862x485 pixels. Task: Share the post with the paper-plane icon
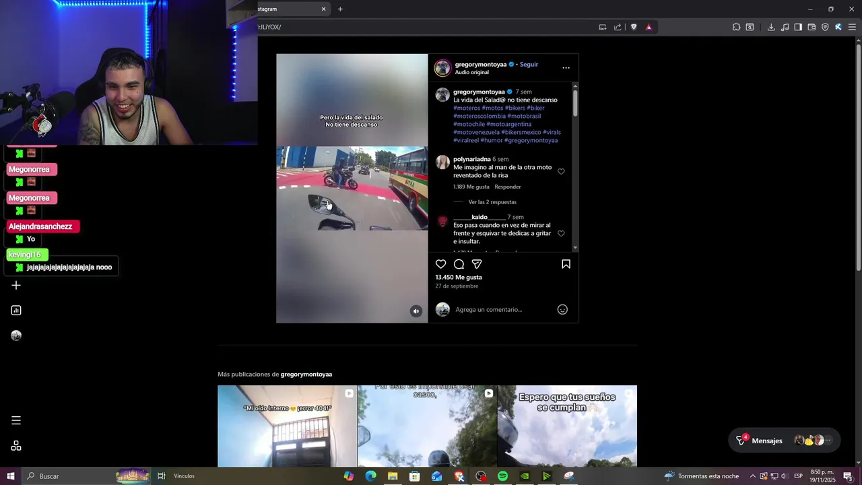tap(477, 264)
